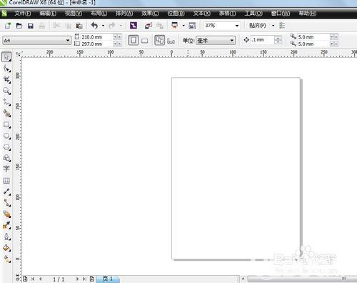Choose the Crop tool

(6, 79)
